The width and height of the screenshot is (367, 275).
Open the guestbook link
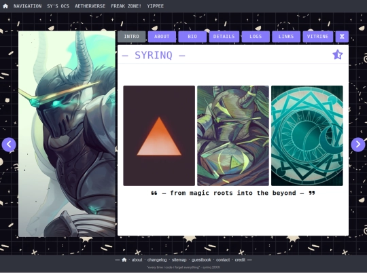coord(201,260)
